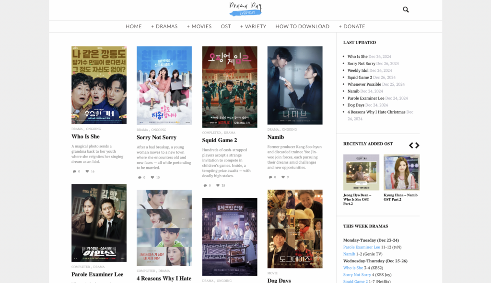Viewport: 491px width, 283px height.
Task: Expand the + DONATE menu
Action: pos(352,27)
